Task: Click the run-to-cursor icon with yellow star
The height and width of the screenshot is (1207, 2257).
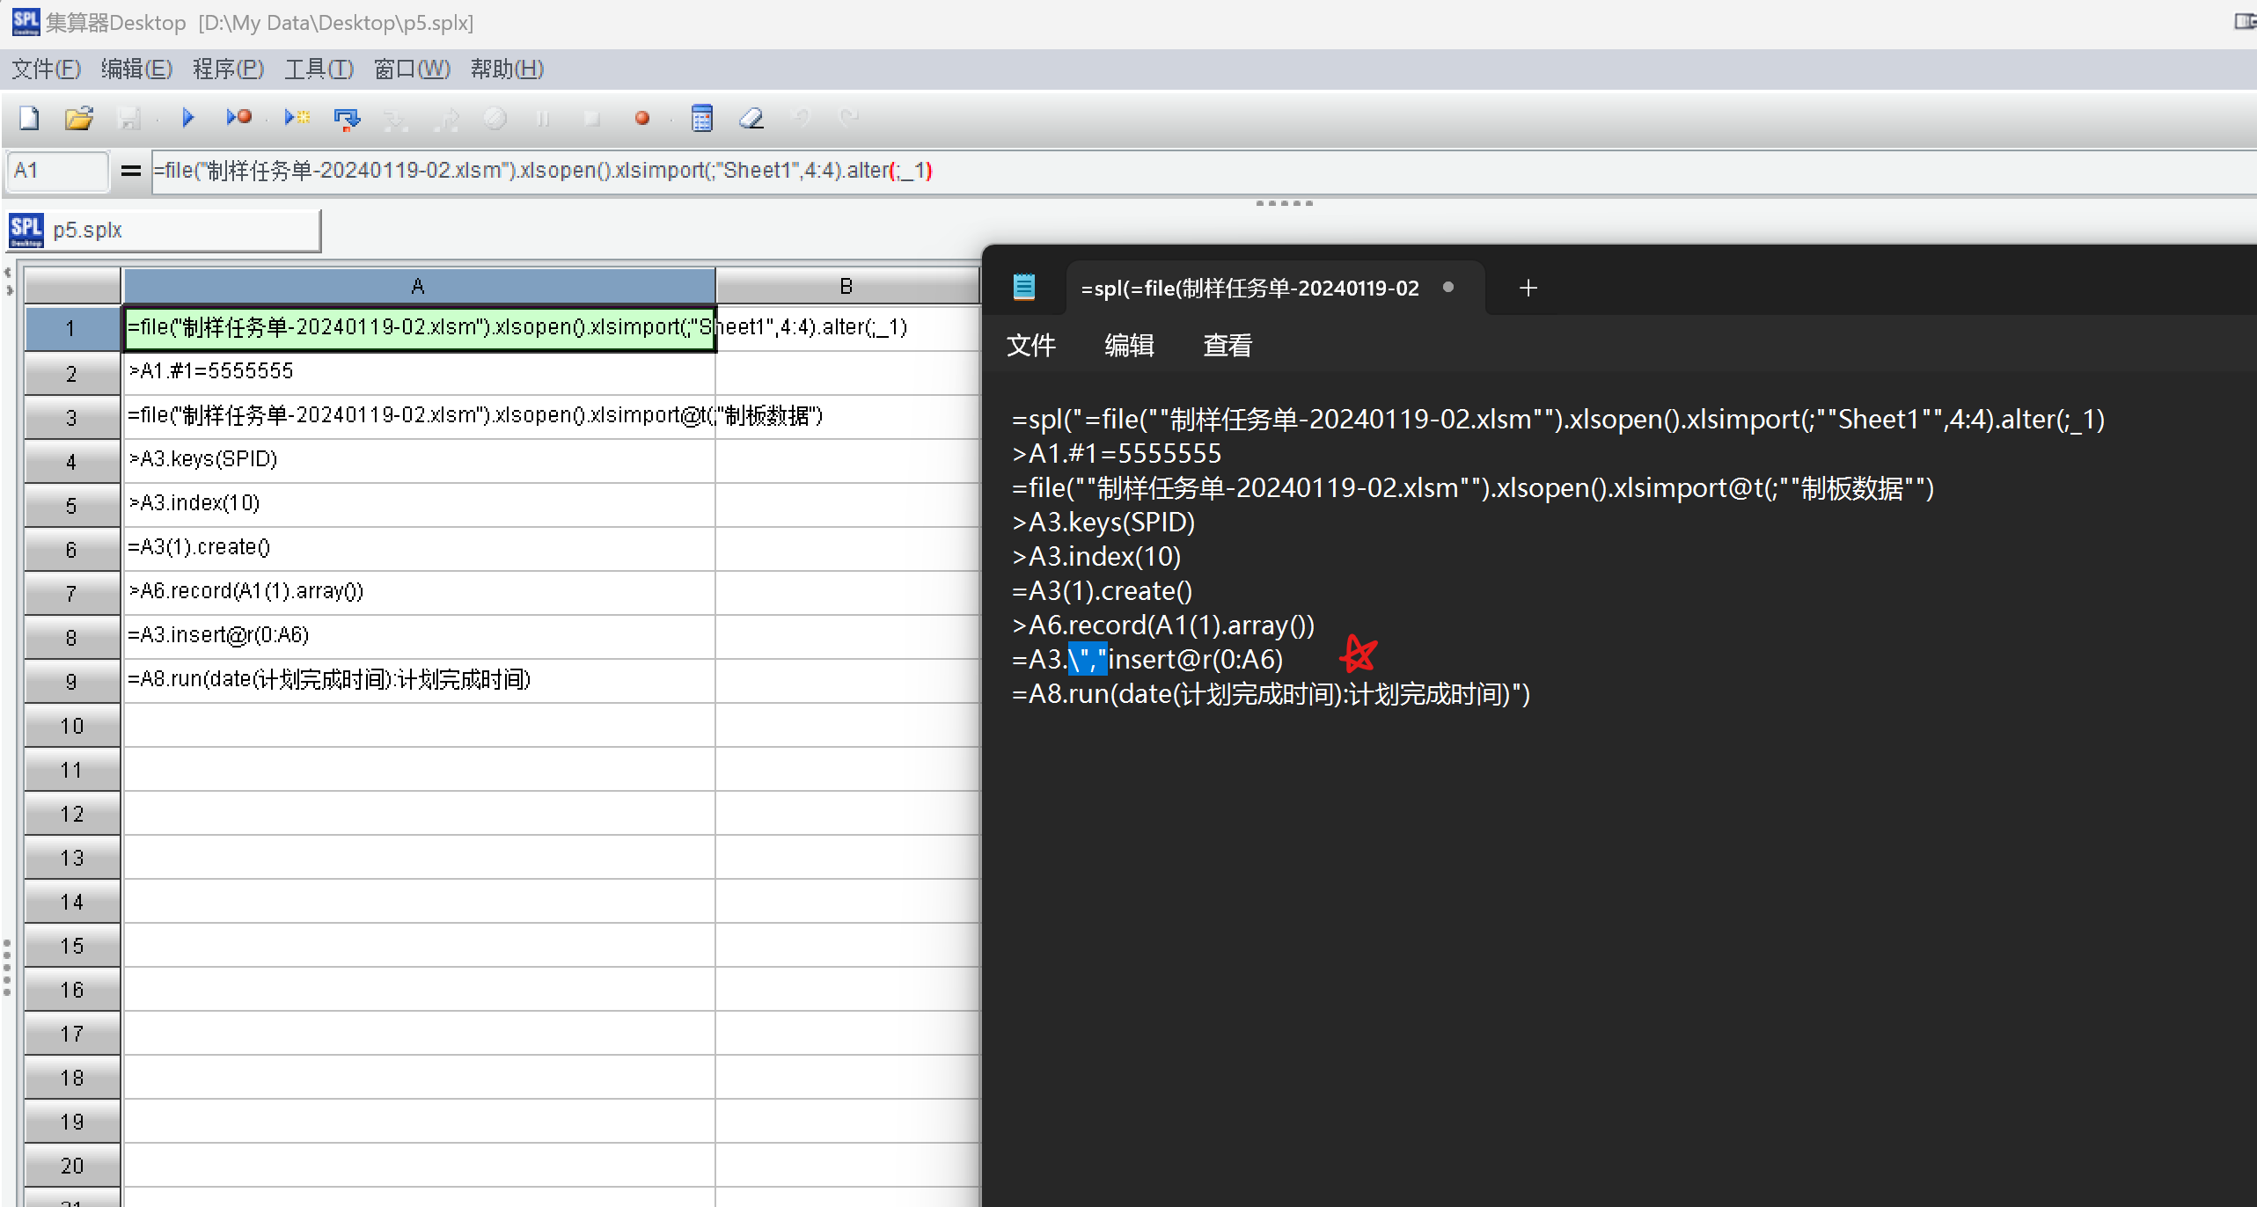Action: tap(297, 118)
